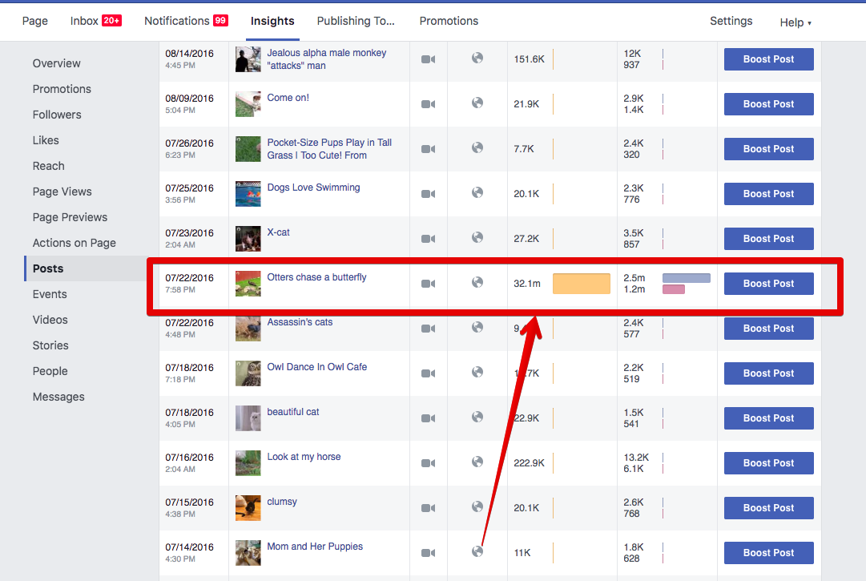Click video icon in Otters chase a butterfly row

click(428, 284)
